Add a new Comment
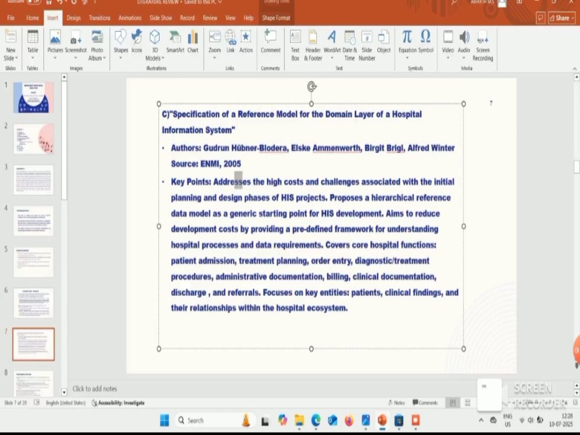The width and height of the screenshot is (580, 435). [x=270, y=41]
